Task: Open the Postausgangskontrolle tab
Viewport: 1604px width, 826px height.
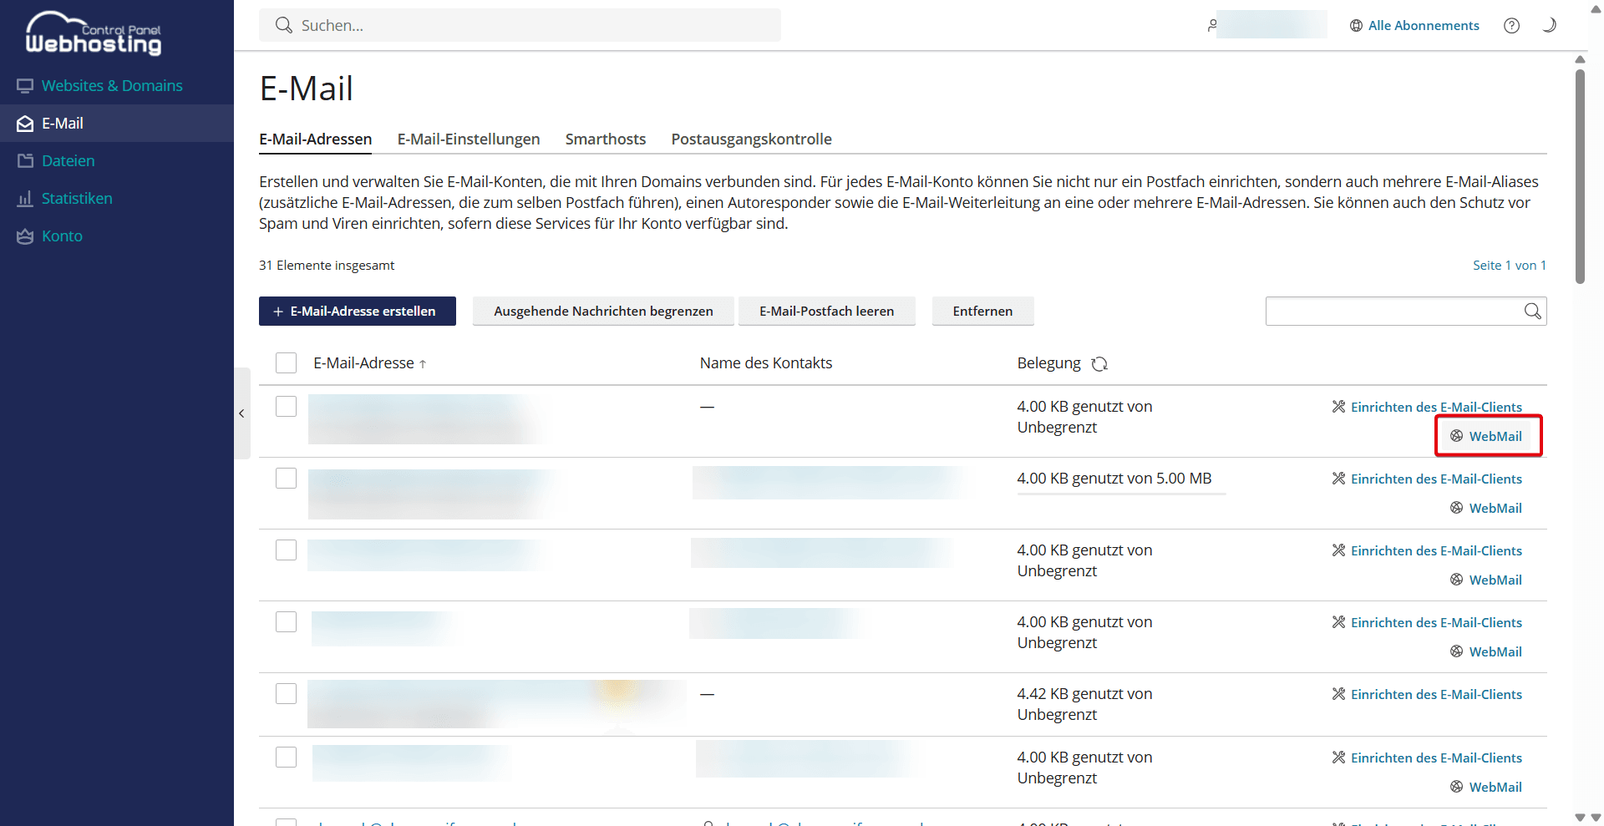Action: [751, 139]
